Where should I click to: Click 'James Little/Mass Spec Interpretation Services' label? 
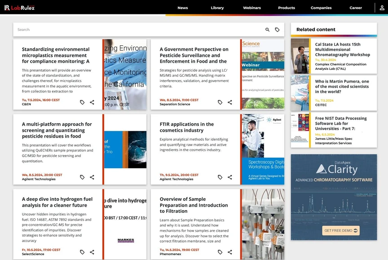click(334, 141)
